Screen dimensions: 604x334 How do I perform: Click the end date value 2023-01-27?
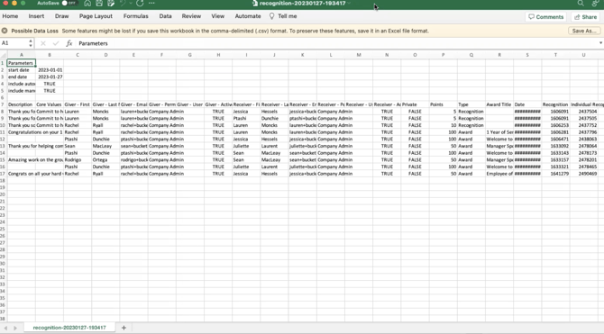click(50, 77)
